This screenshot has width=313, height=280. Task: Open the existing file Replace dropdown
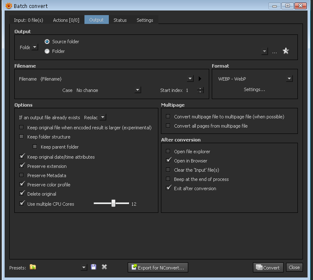tap(103, 118)
